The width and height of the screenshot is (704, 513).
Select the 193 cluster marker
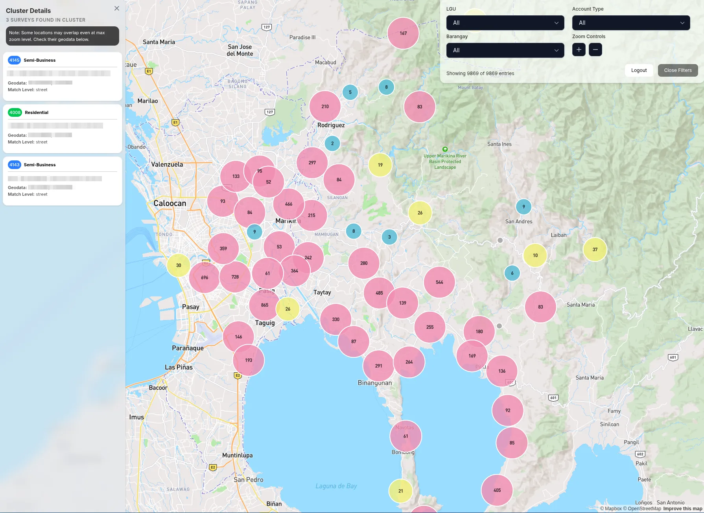click(x=249, y=360)
